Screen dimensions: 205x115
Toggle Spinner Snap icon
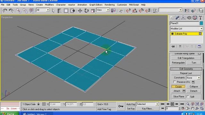point(148,11)
